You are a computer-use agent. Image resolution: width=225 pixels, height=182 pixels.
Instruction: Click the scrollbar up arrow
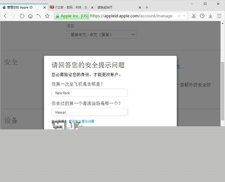coord(222,23)
